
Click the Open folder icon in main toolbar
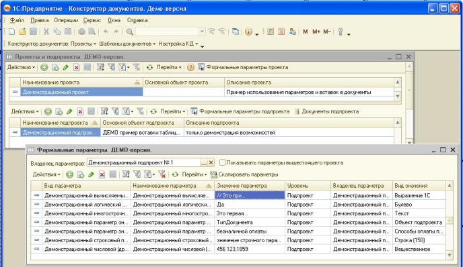click(x=22, y=32)
